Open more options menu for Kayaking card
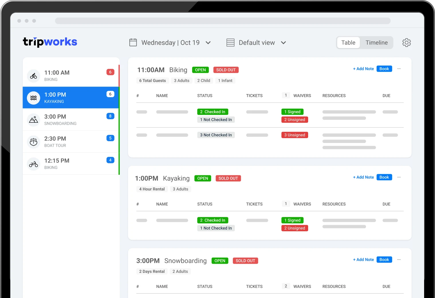Viewport: 435px width, 298px height. pyautogui.click(x=399, y=177)
